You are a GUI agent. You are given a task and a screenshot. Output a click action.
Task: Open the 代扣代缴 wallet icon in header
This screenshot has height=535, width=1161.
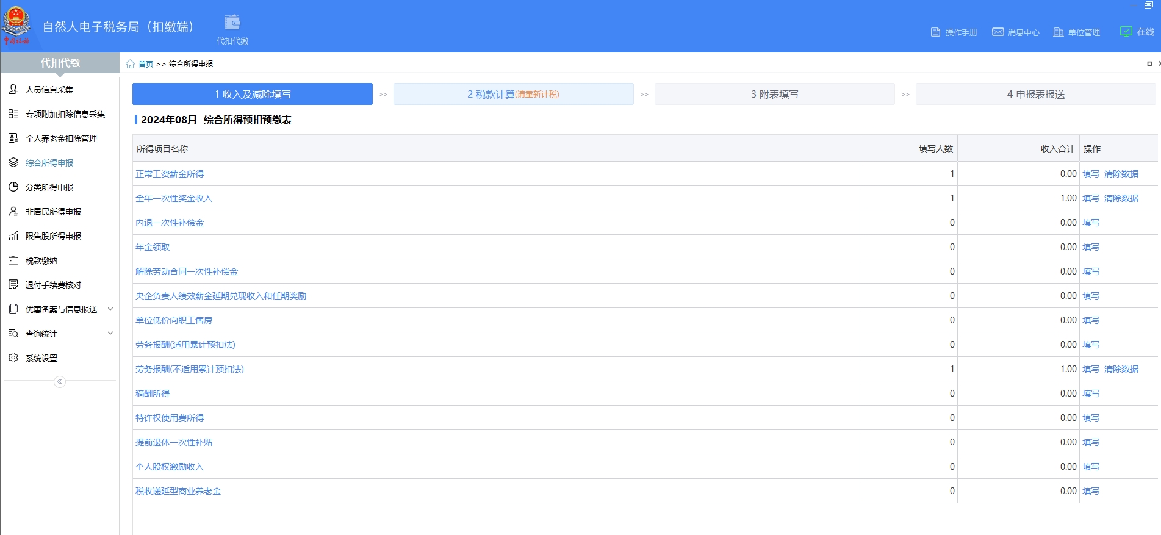232,23
